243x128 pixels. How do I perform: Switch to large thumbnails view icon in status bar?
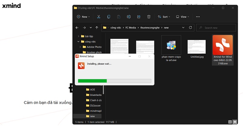click(235, 122)
